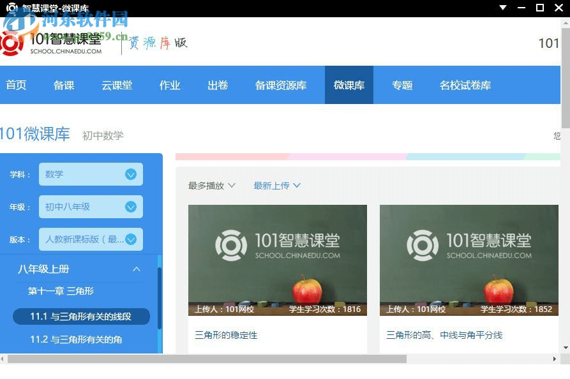The width and height of the screenshot is (570, 379).
Task: Switch to the 云课堂 tab
Action: (117, 85)
